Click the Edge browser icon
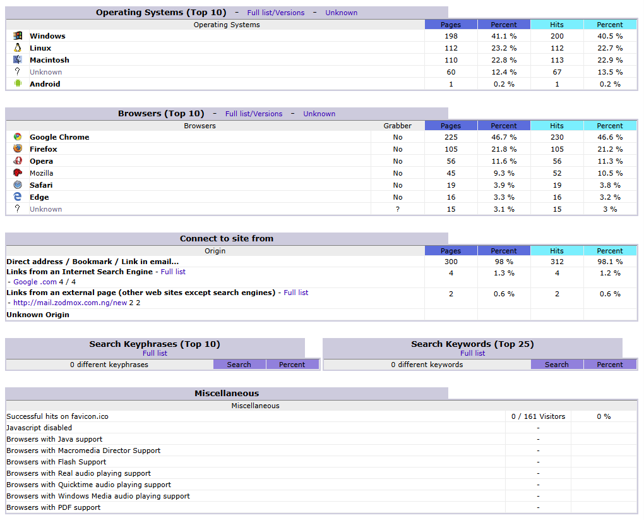The height and width of the screenshot is (520, 644). click(18, 197)
